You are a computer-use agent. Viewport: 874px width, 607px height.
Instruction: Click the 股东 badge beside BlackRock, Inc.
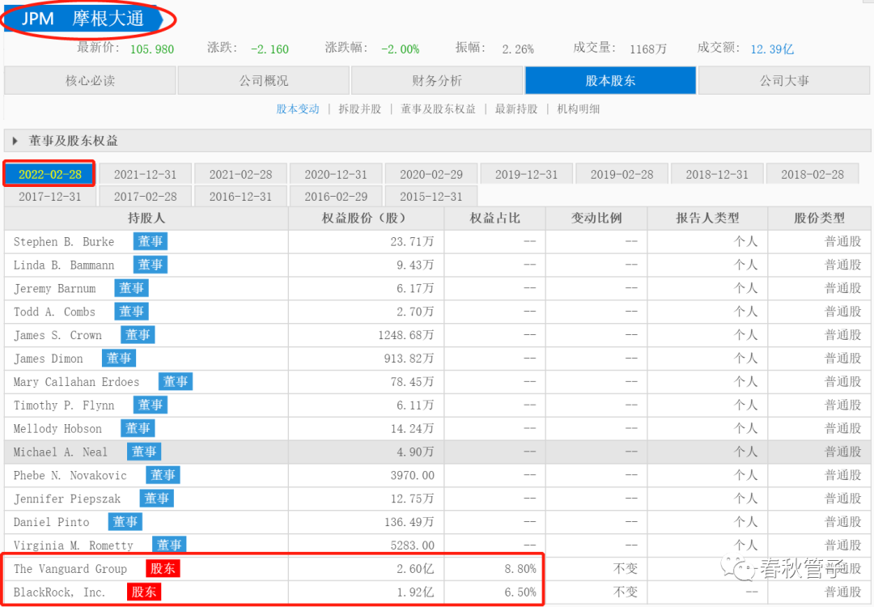144,592
